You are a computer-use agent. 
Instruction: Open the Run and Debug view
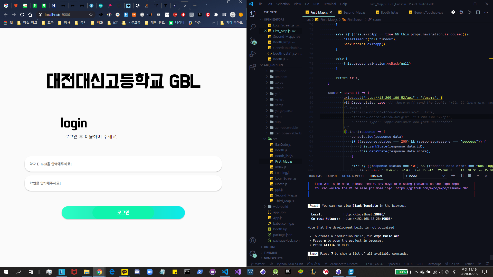[253, 54]
